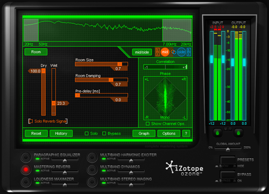Click the blue side channel bypass icon

pos(189,50)
